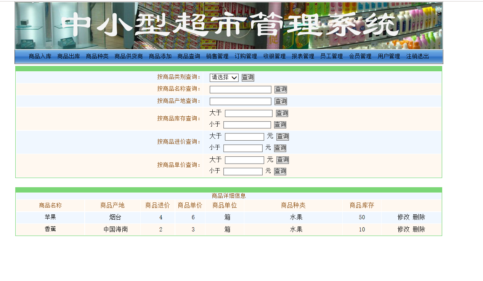This screenshot has width=483, height=281.
Task: Click the 按商品产地查询 input box
Action: click(x=240, y=101)
